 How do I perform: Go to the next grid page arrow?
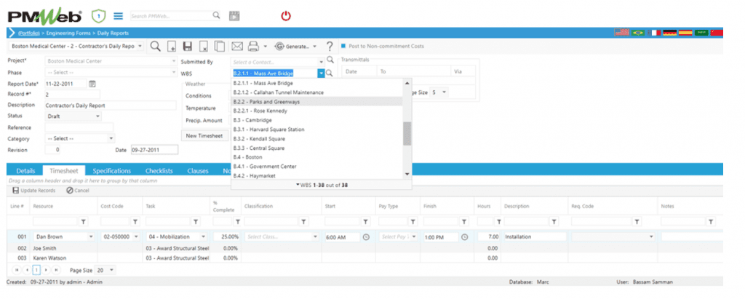coord(46,270)
